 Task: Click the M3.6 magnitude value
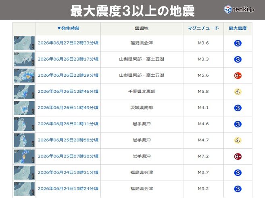[x=203, y=43]
